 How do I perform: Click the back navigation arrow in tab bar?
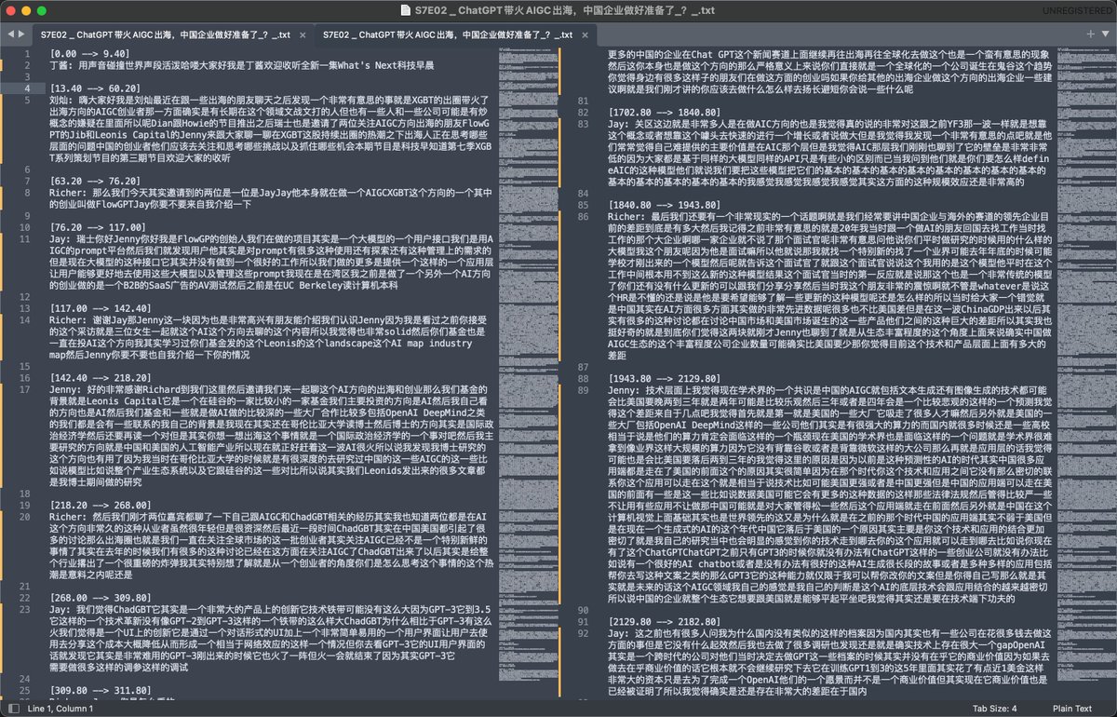(9, 34)
